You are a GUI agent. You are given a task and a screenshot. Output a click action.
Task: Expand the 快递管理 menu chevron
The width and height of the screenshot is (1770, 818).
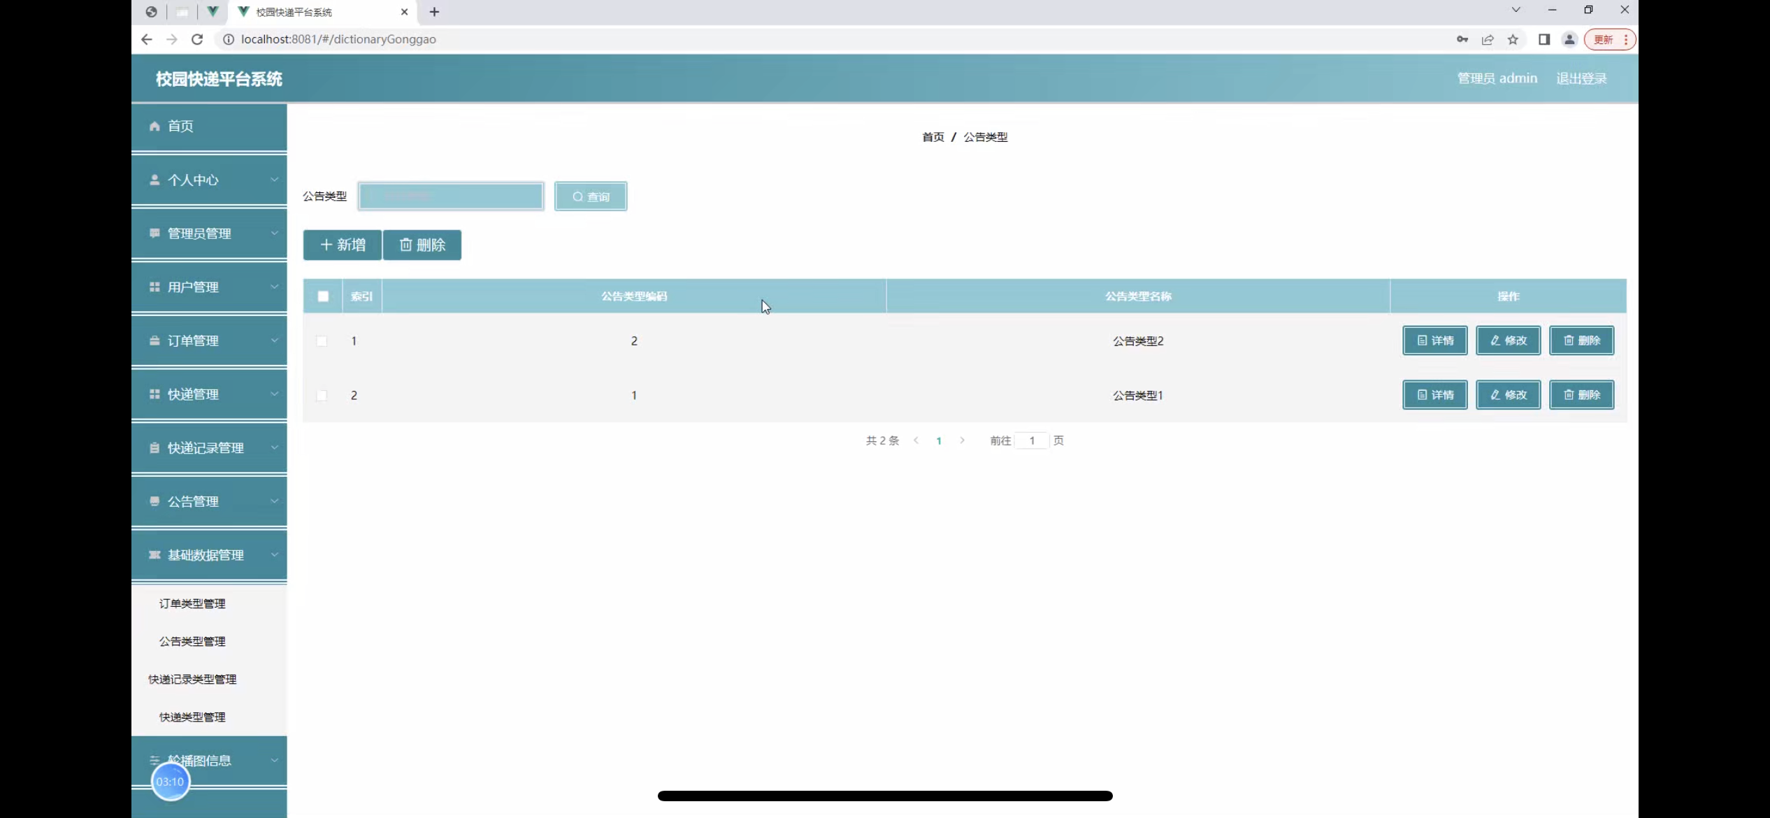coord(275,394)
